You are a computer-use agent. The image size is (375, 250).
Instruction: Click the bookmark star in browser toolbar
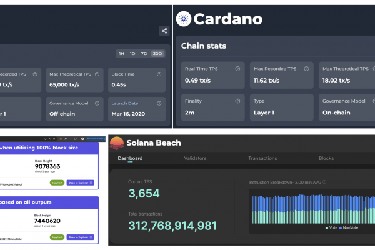54,139
